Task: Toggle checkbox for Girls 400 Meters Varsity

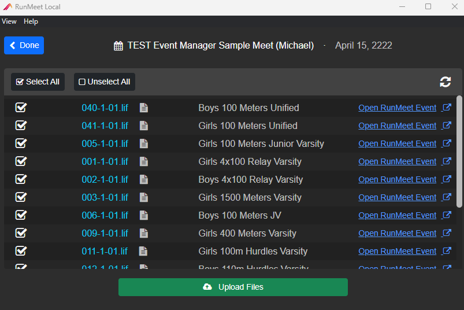Action: 21,232
